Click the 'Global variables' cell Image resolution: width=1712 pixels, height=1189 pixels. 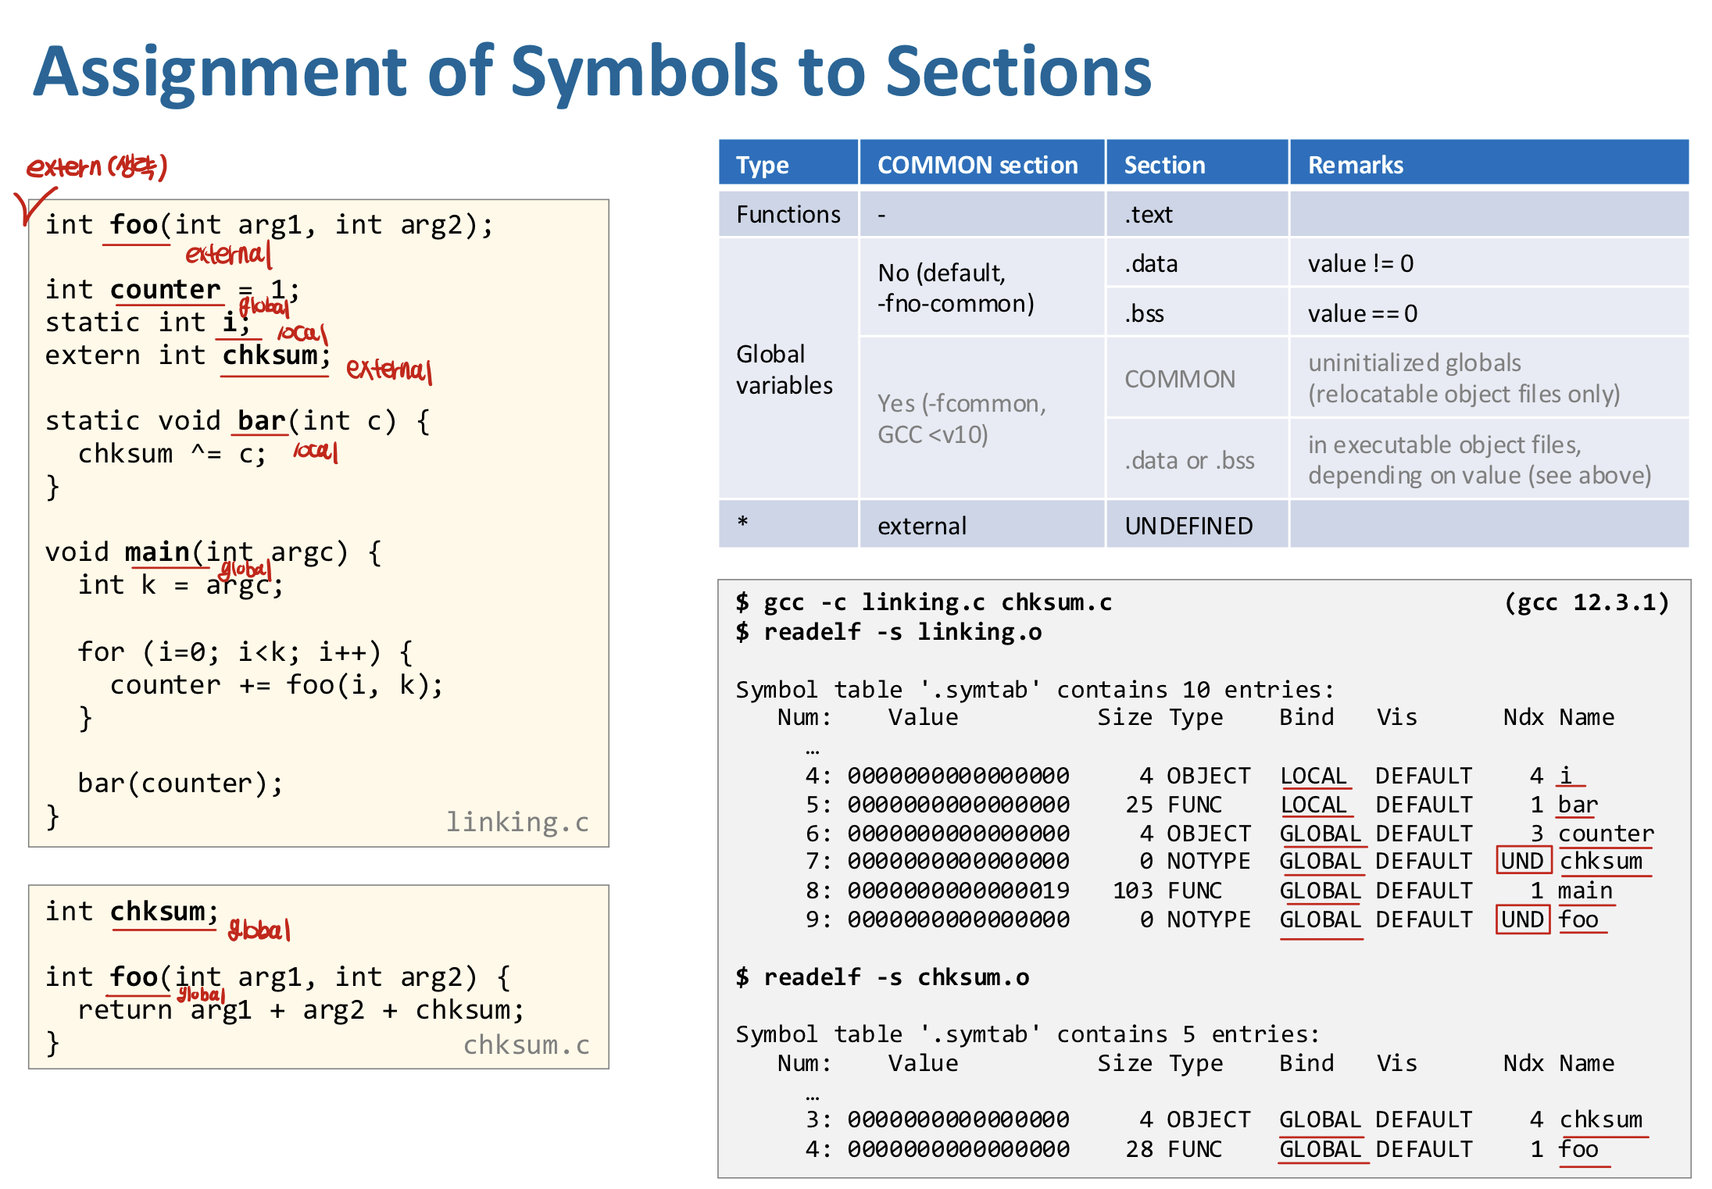(x=788, y=369)
